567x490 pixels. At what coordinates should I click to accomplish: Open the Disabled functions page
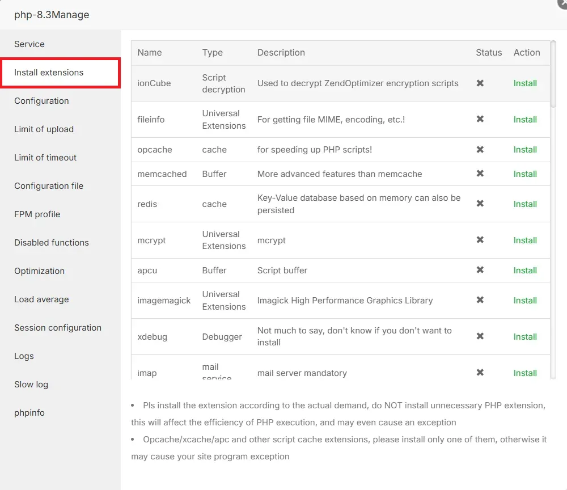pos(51,243)
